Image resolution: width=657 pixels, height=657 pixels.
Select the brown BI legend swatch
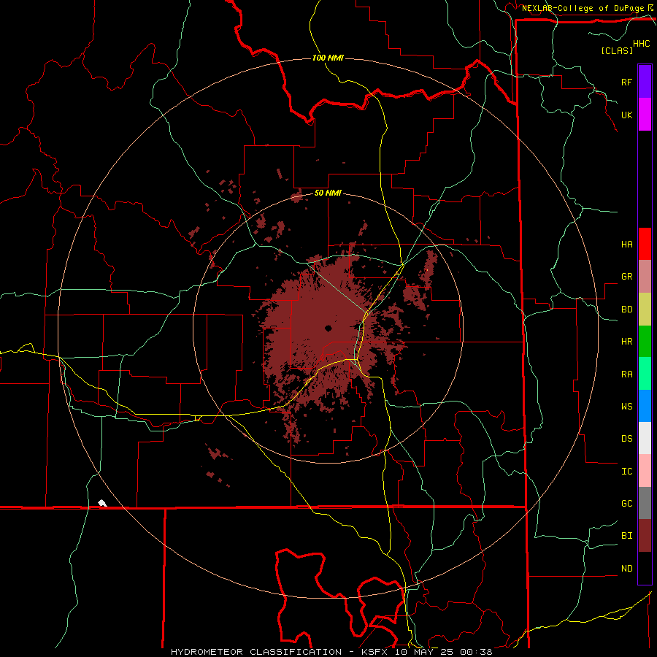[x=645, y=536]
